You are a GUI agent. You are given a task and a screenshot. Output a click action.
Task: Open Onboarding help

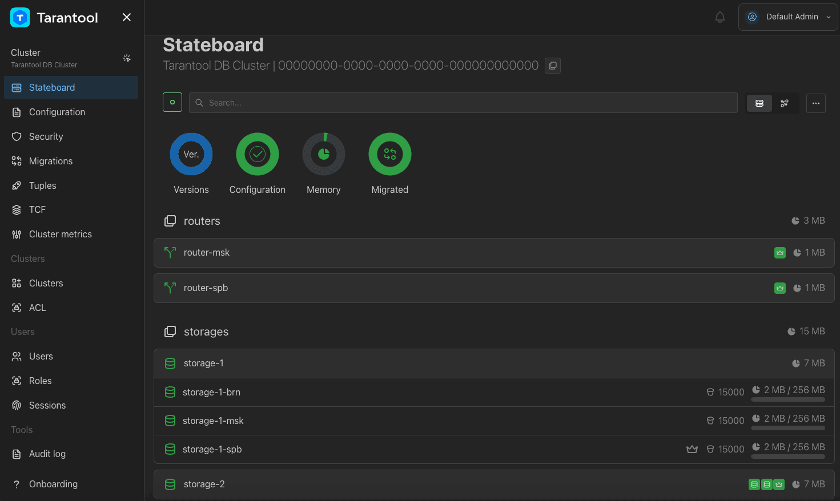71,484
